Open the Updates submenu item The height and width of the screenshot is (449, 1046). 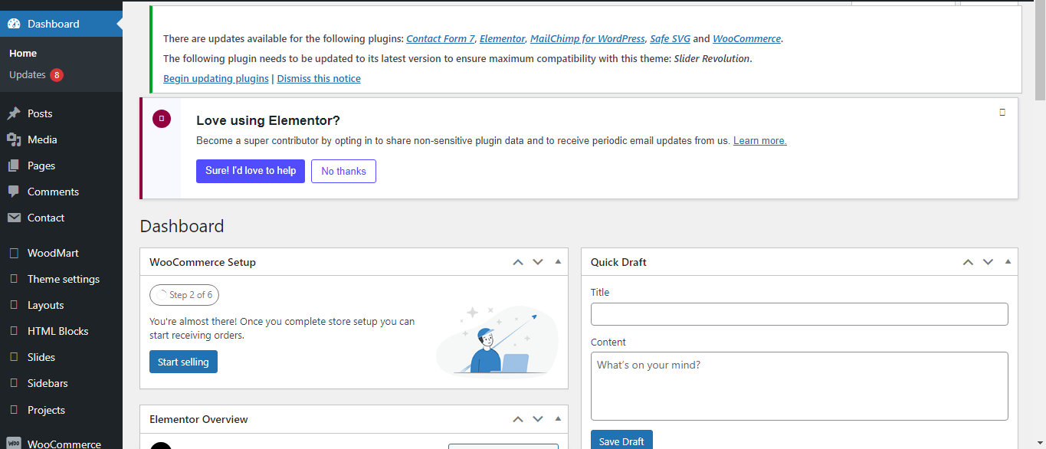(28, 75)
